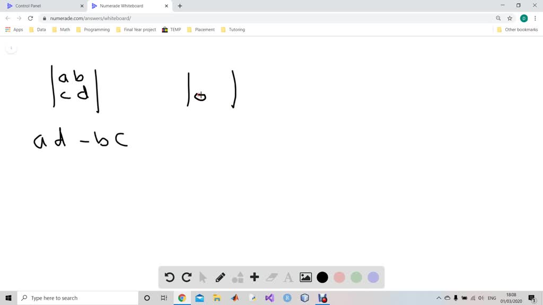The width and height of the screenshot is (543, 305).
Task: Open the Image insert tool
Action: pos(305,277)
